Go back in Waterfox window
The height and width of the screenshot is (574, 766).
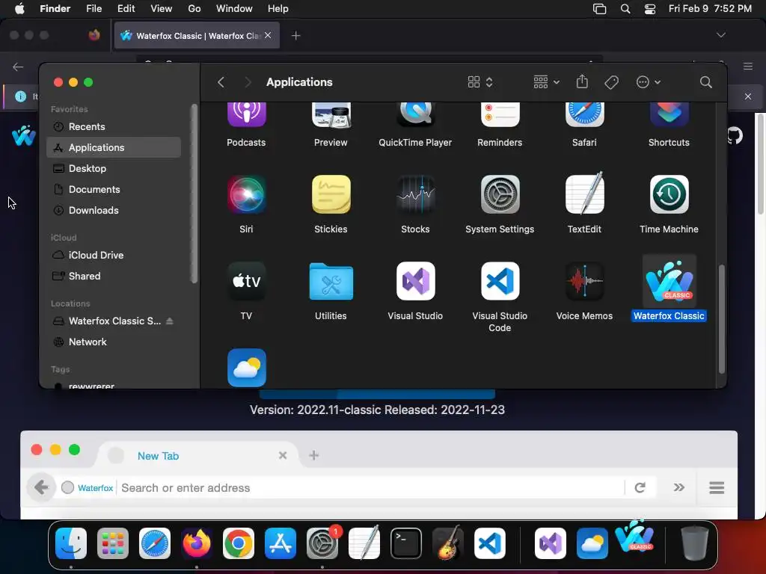pyautogui.click(x=41, y=487)
